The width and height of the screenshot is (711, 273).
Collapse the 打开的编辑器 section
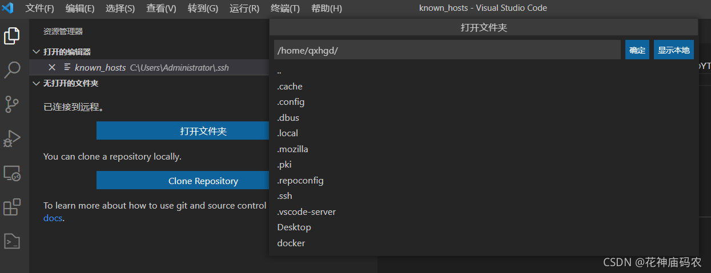click(37, 52)
